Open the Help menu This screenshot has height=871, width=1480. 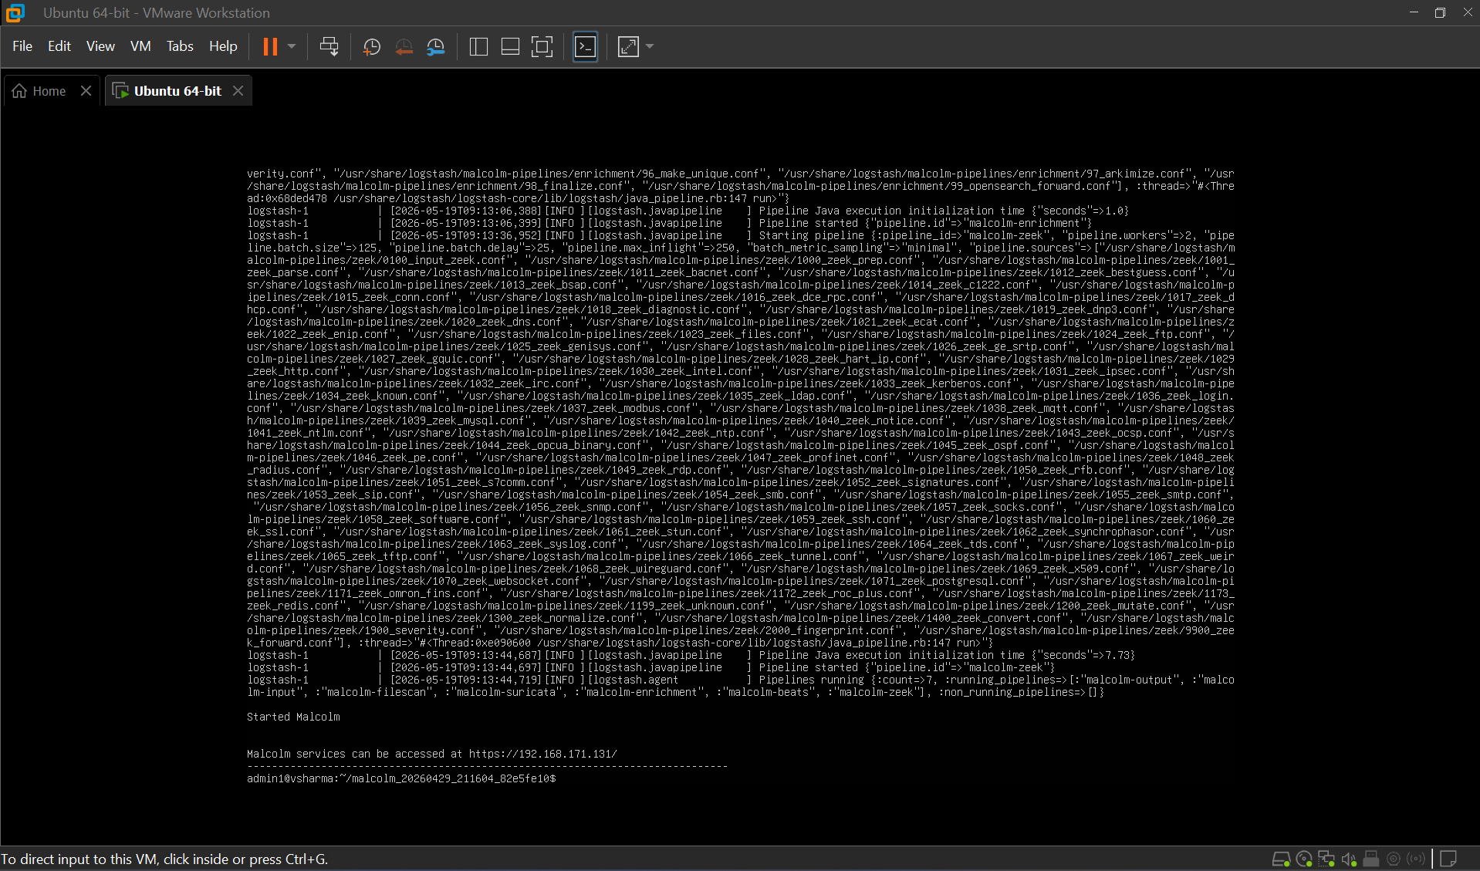point(223,46)
